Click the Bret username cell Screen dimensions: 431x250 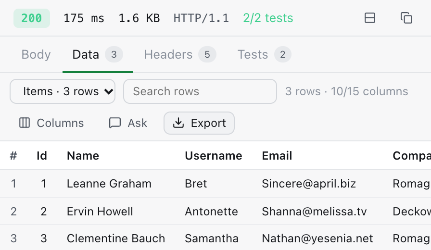coord(196,184)
